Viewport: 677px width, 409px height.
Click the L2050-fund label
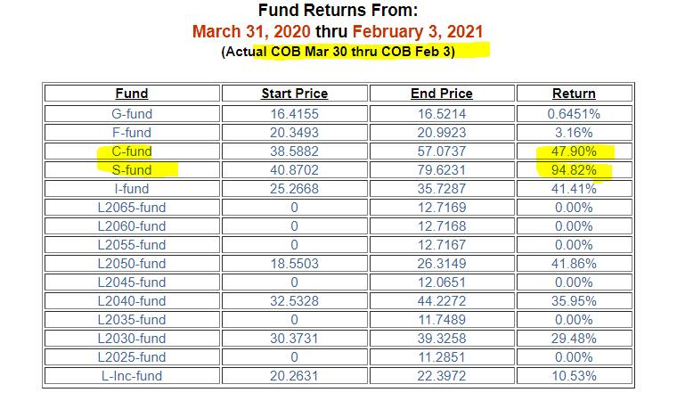[132, 264]
